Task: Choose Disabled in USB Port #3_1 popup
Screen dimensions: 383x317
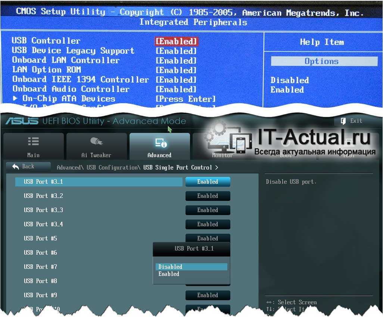Action: click(x=191, y=267)
